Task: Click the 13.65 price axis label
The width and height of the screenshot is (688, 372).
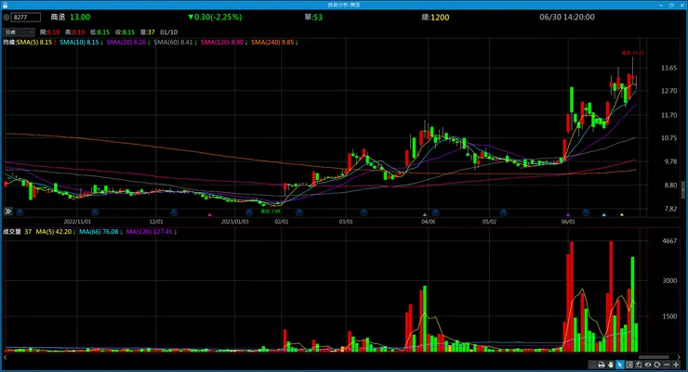Action: point(668,68)
